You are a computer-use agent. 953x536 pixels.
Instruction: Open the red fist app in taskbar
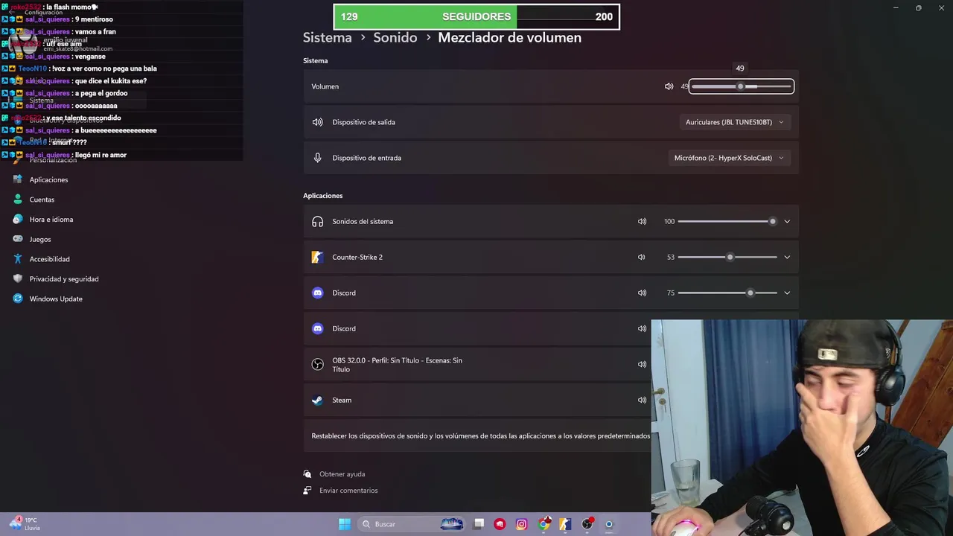500,524
